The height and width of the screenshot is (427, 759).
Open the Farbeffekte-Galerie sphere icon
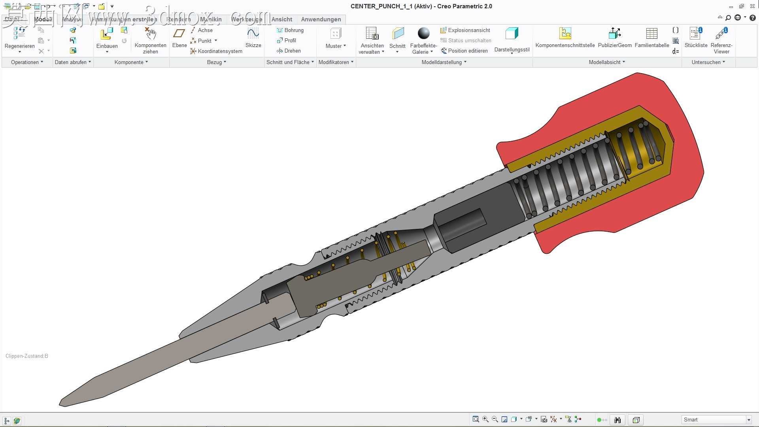pos(423,33)
